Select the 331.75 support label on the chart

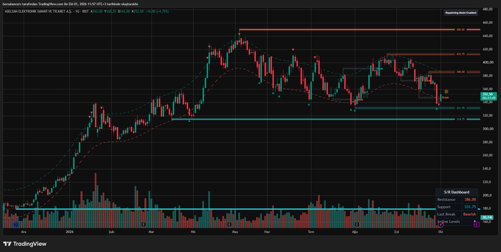point(461,108)
